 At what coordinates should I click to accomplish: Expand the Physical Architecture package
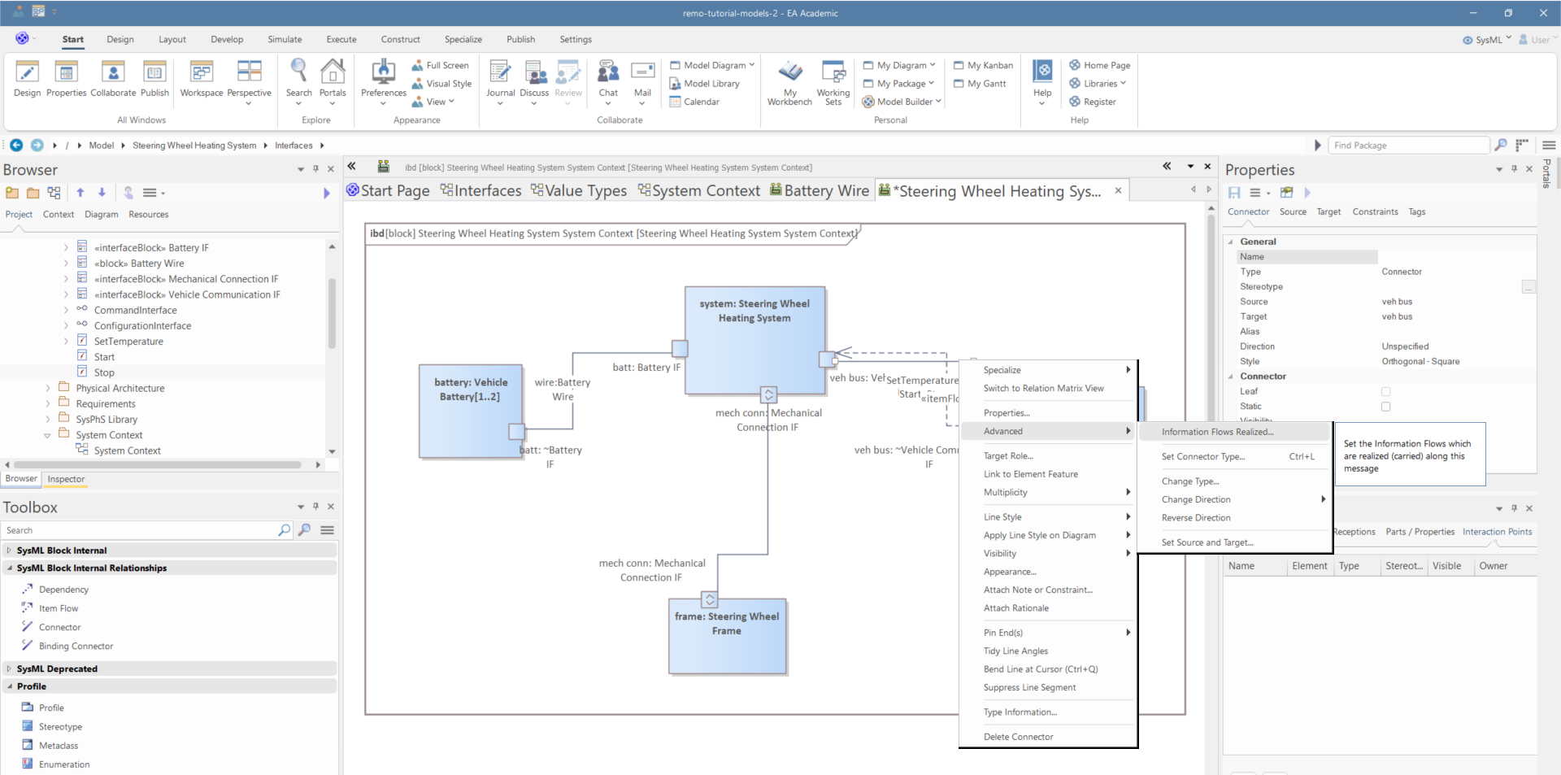pyautogui.click(x=48, y=389)
